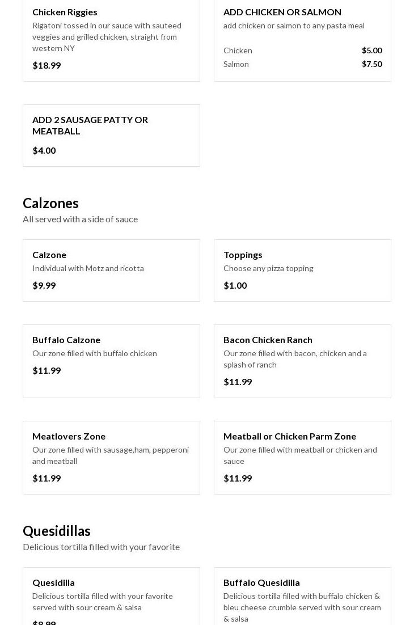
Task: Select the $9.99 Calzone item
Action: (x=111, y=271)
